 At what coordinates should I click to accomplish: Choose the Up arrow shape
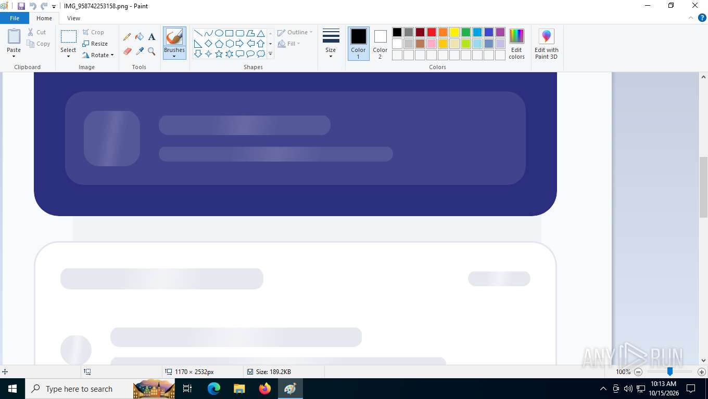261,44
